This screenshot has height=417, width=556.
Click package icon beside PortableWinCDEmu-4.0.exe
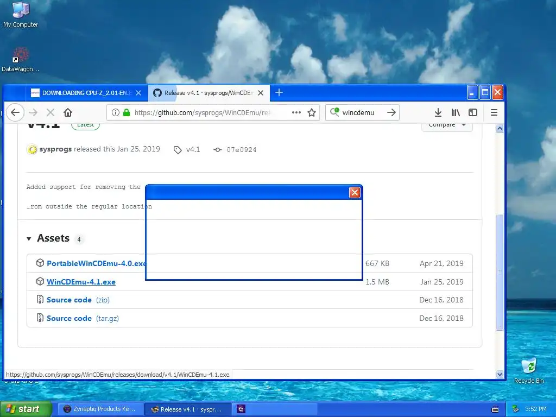[40, 263]
